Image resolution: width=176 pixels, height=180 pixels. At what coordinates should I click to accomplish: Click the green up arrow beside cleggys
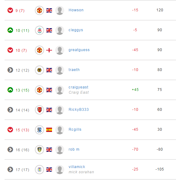[x=10, y=30]
